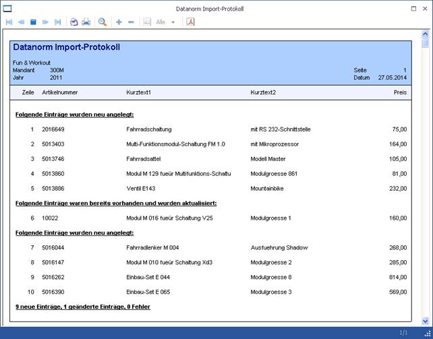Open the magnifier search tool
The height and width of the screenshot is (339, 433).
click(103, 22)
